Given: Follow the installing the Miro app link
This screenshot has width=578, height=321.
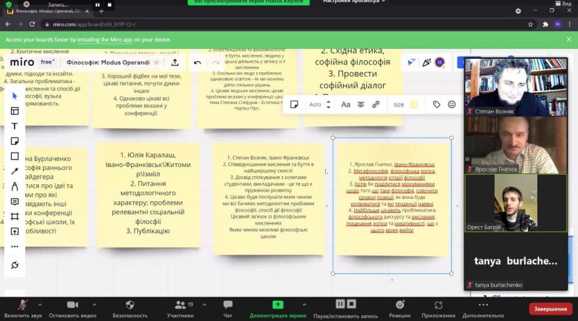Looking at the screenshot, I should click(x=104, y=40).
